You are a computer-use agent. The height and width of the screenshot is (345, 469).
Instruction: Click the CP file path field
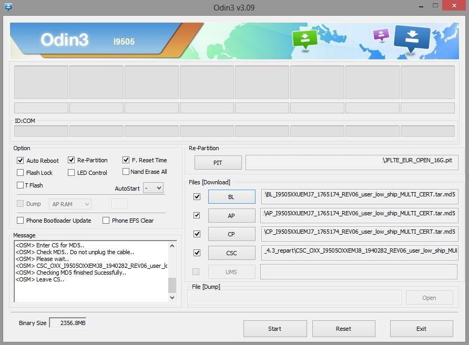pos(360,234)
